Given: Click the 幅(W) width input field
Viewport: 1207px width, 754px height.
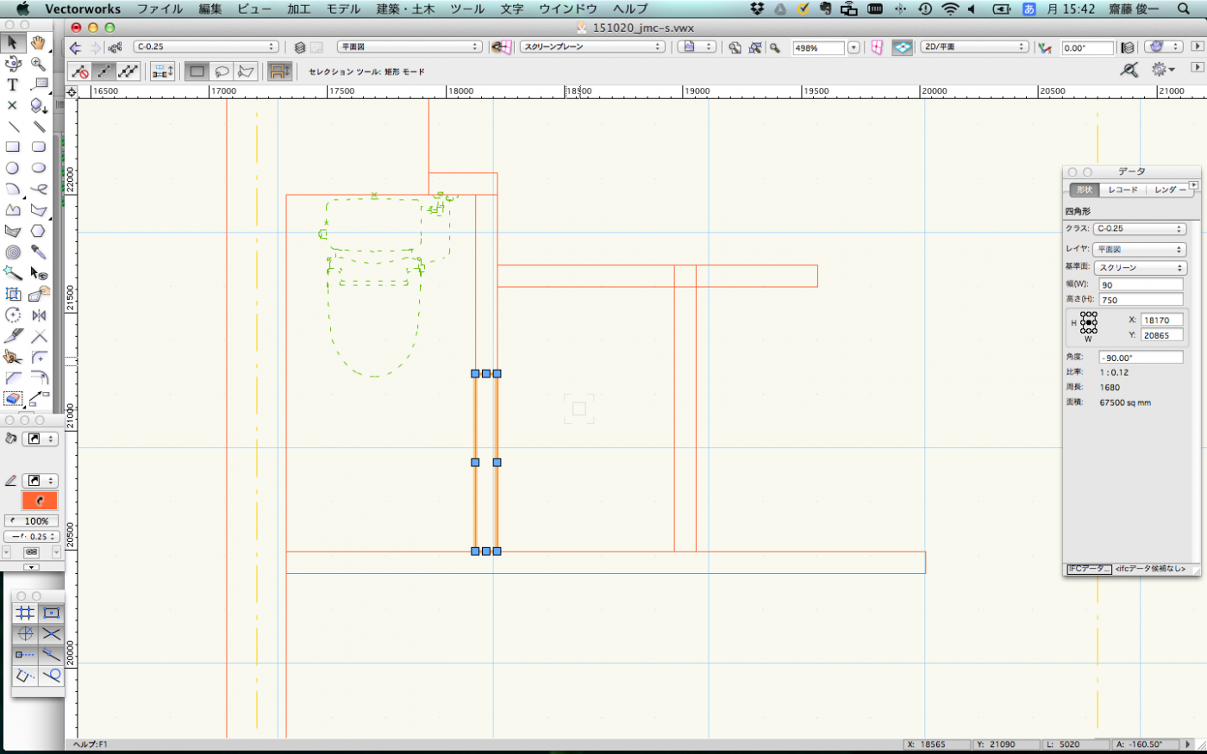Looking at the screenshot, I should [x=1140, y=284].
